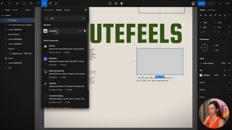Align right icon in Design panel

pos(210,15)
